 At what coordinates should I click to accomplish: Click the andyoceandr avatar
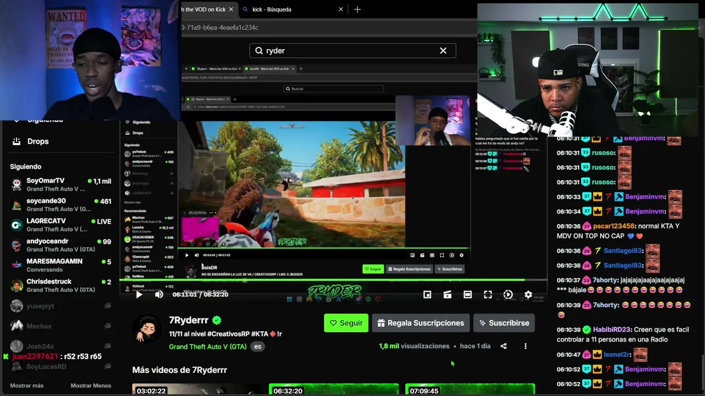click(x=17, y=245)
